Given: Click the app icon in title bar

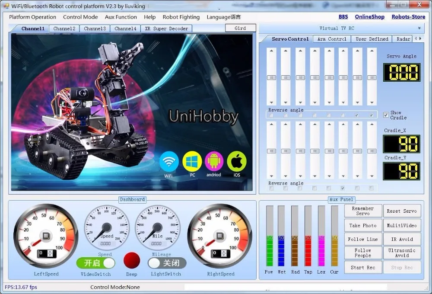Looking at the screenshot, I should 6,6.
